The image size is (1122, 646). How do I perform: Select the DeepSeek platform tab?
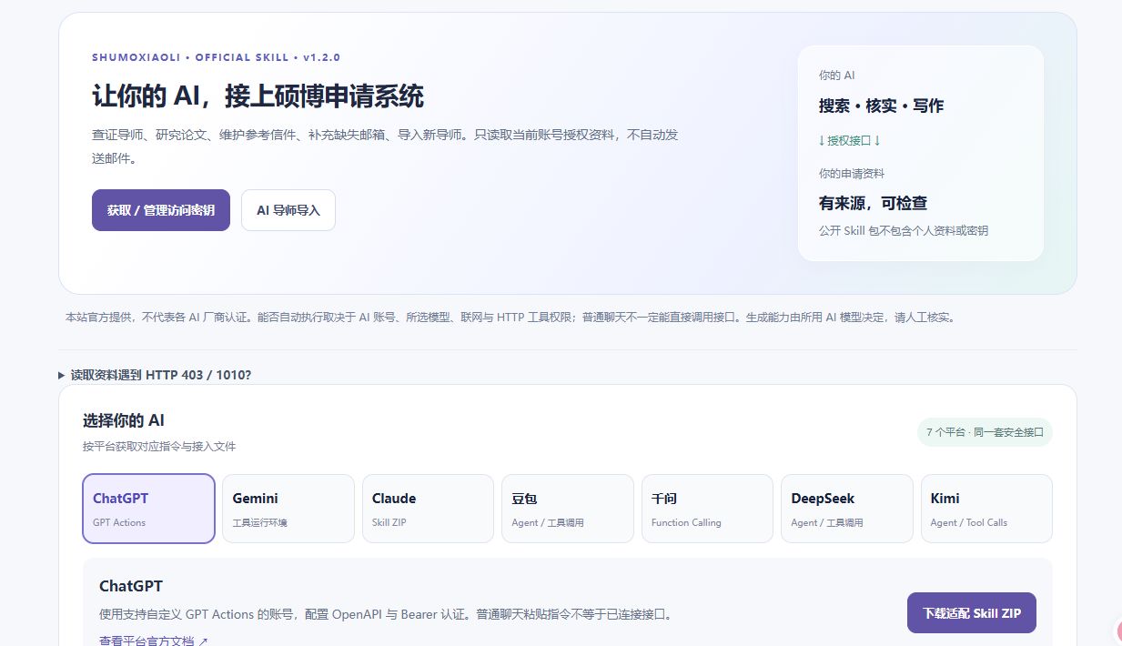(846, 509)
